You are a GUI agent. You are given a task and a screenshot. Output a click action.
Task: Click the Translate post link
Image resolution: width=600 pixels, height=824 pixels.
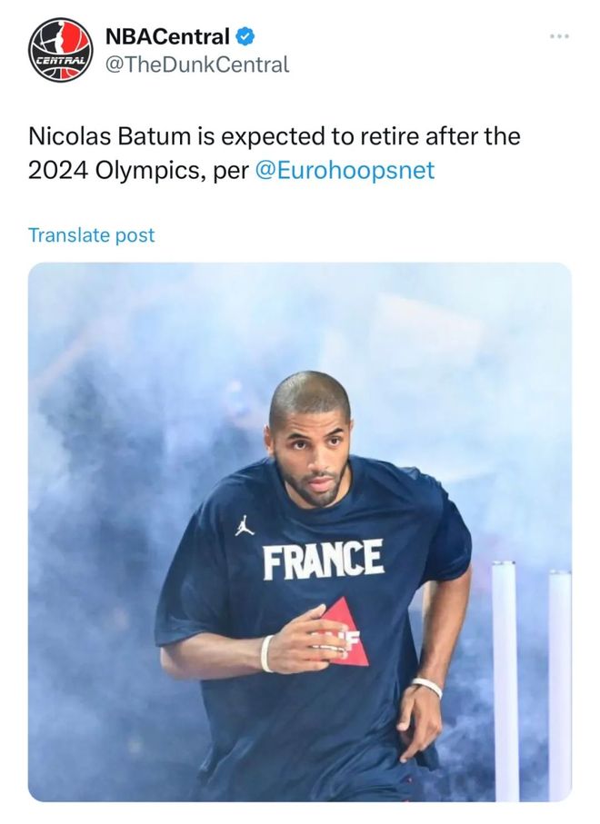[92, 235]
